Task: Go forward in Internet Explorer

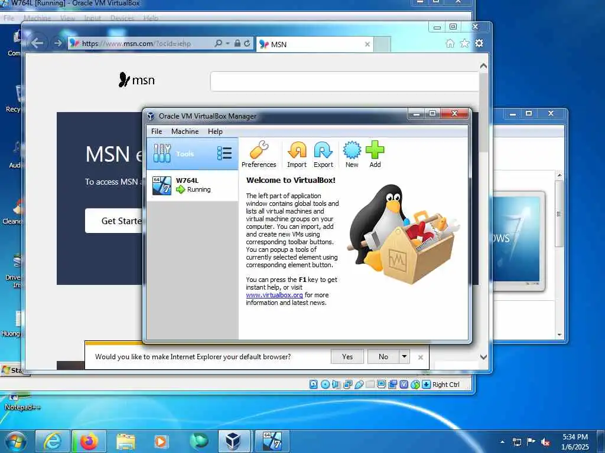Action: pos(58,42)
